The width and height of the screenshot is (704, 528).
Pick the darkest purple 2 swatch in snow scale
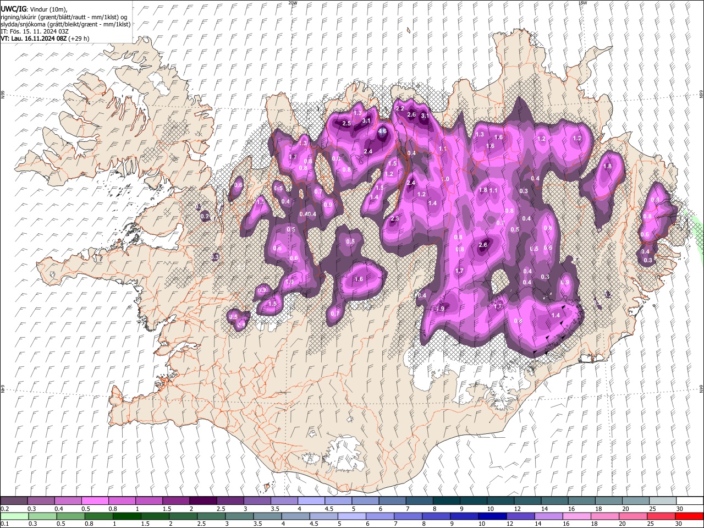click(x=202, y=501)
